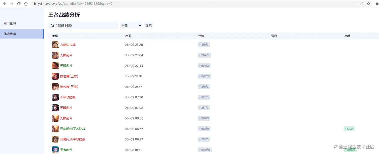
Task: Open the 王者峡谷 match link
Action: click(66, 150)
